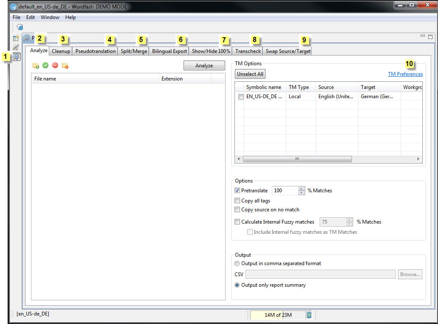
Task: Maximize the PM view panel
Action: [430, 36]
